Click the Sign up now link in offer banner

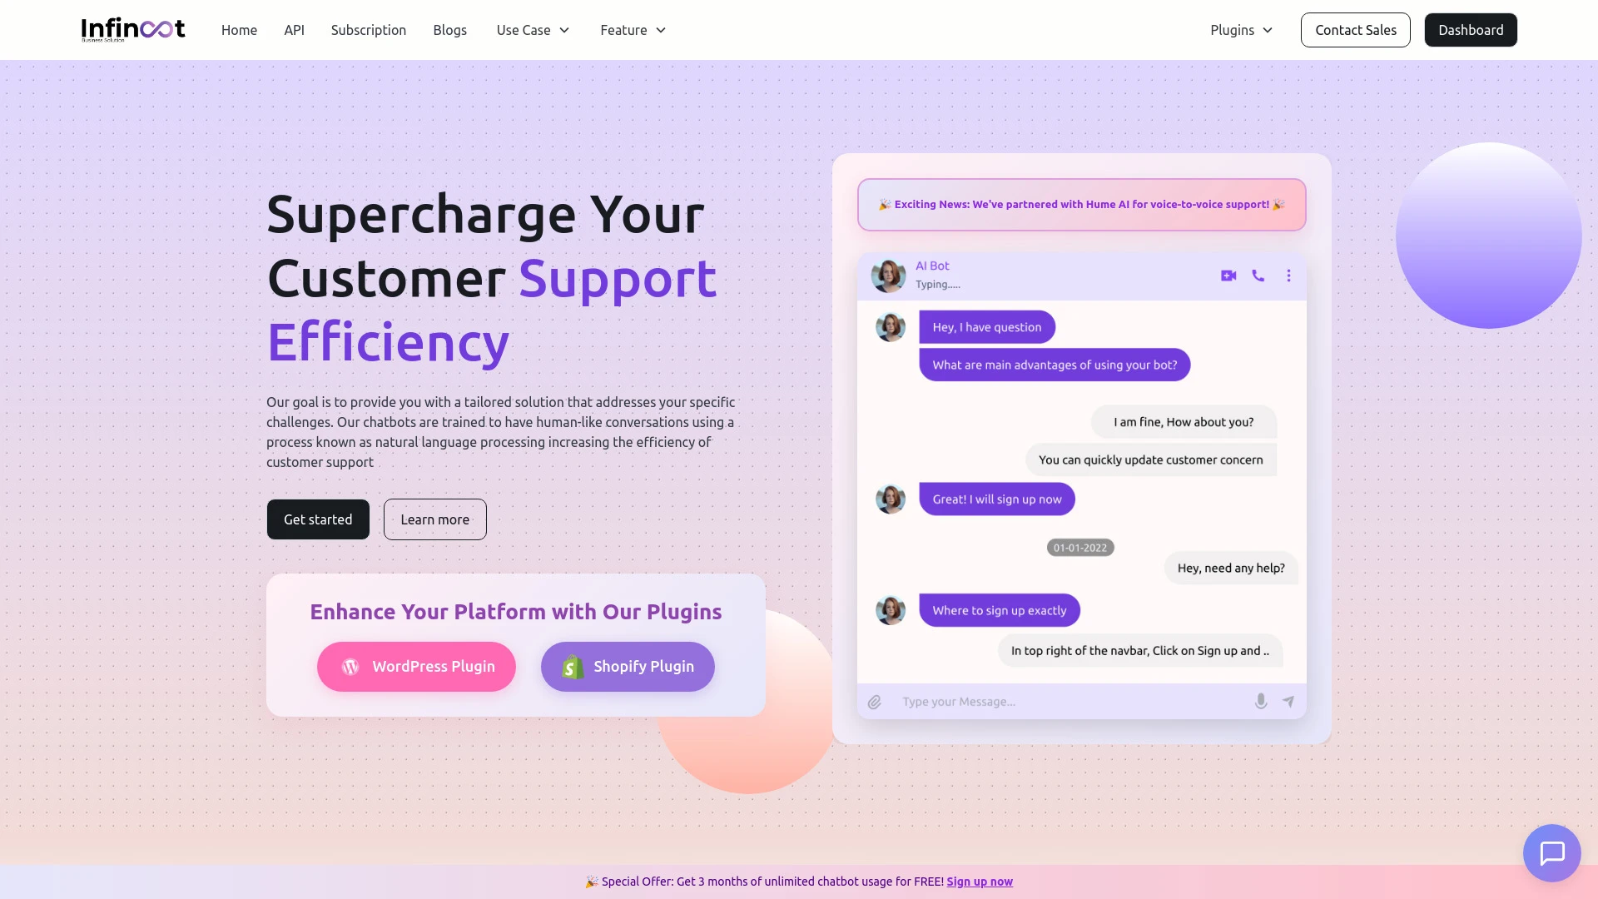point(980,882)
